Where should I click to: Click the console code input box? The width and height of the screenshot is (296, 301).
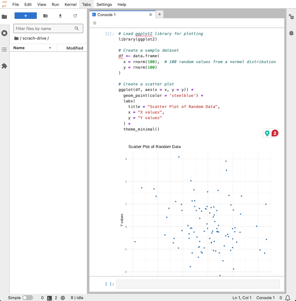[x=198, y=284]
